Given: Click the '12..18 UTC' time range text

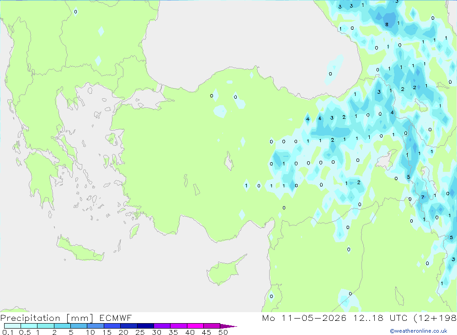Looking at the screenshot, I should click(380, 318).
